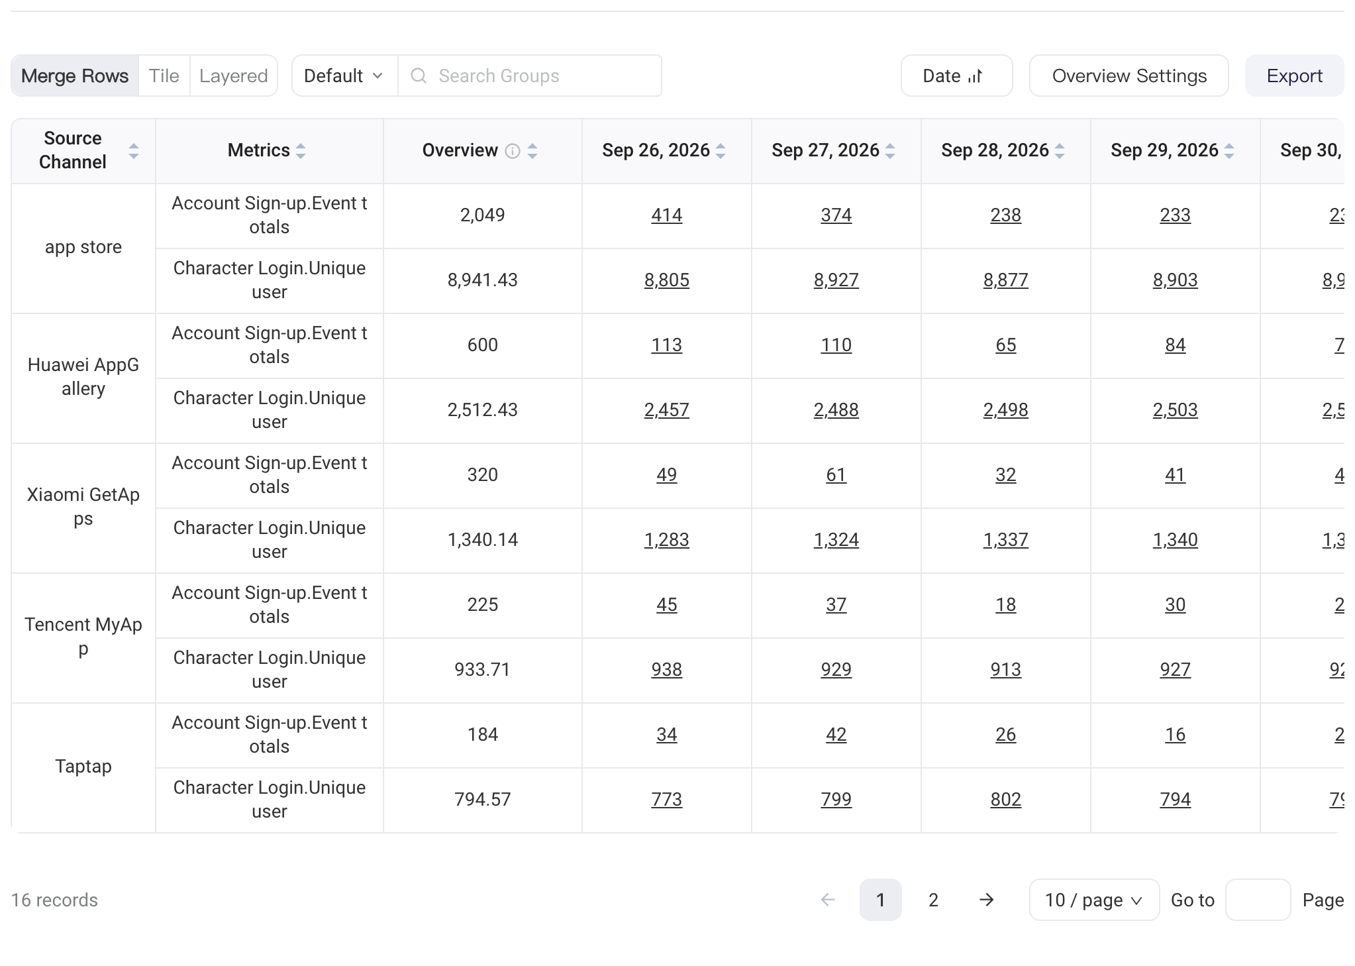This screenshot has width=1355, height=966.
Task: Click the Overview info icon
Action: pos(513,151)
